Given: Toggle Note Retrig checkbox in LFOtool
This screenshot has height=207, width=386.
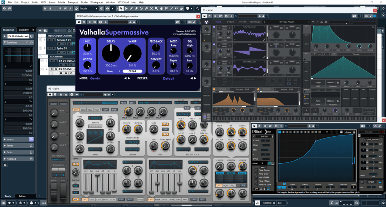Looking at the screenshot, I should point(256,170).
